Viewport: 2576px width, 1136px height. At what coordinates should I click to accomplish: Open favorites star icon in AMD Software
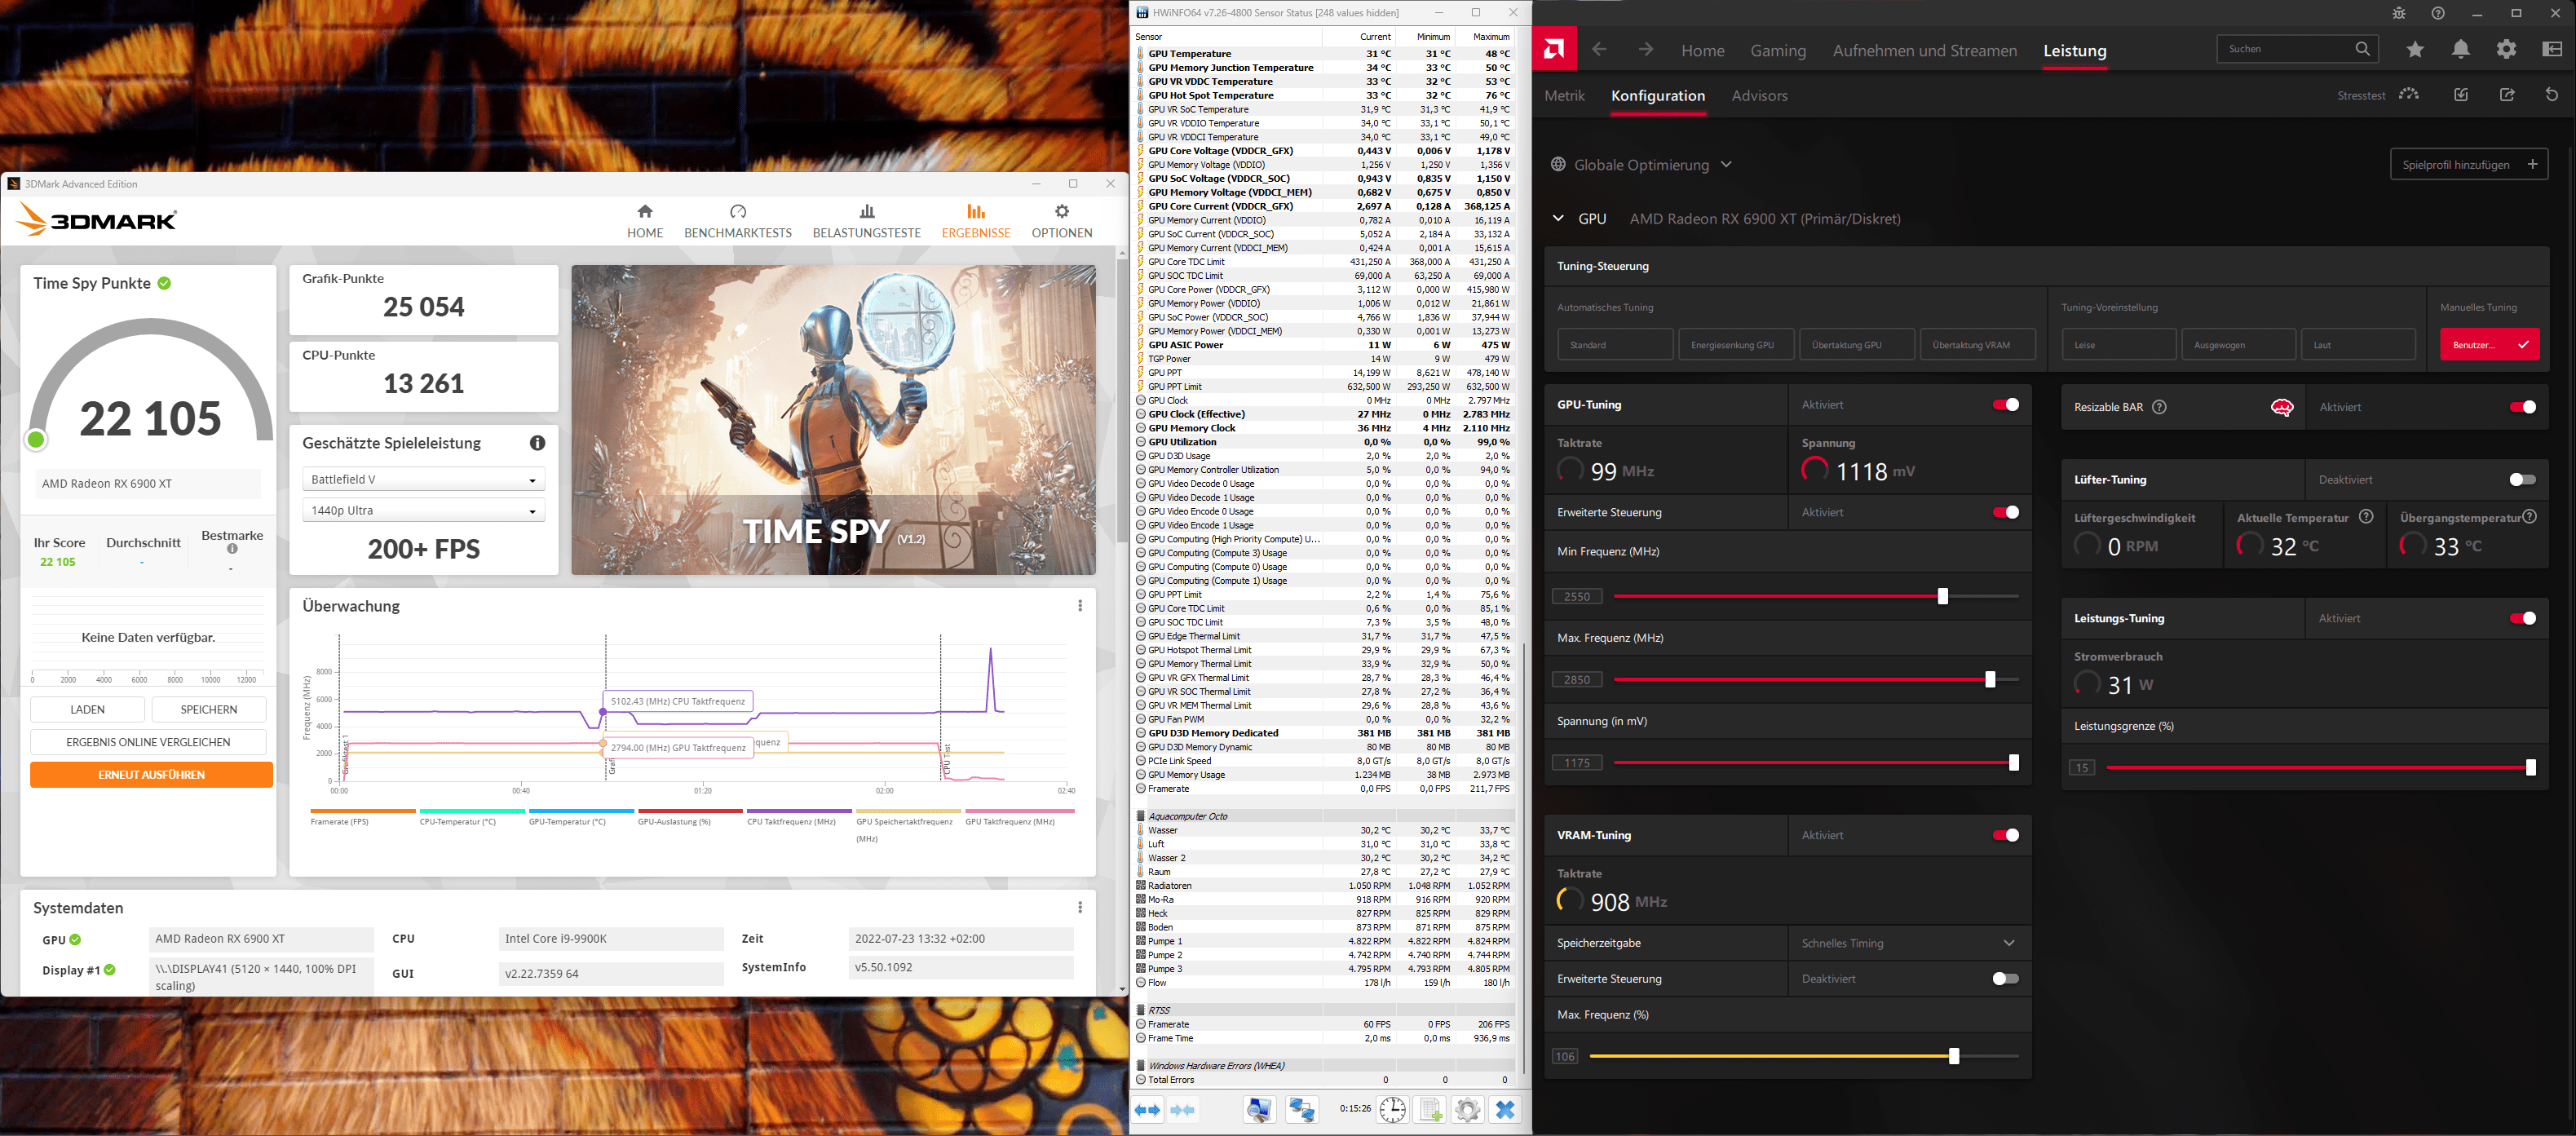point(2415,49)
